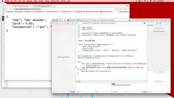
Task: Open the Product menu
Action: [41, 1]
